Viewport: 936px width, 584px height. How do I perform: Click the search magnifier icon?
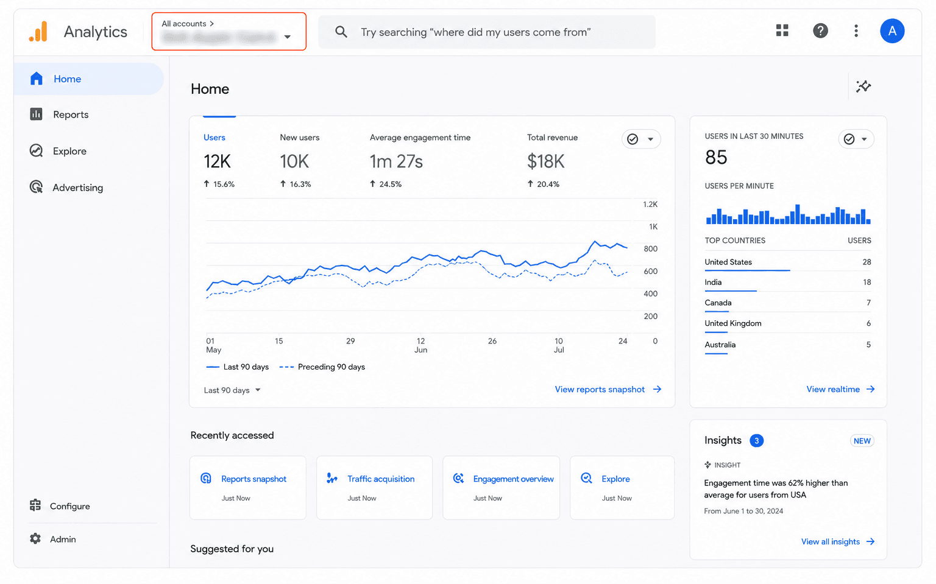pyautogui.click(x=341, y=32)
